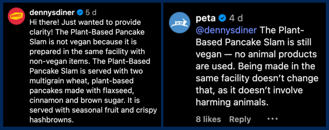Open the dennysdiner username profile
This screenshot has height=130, width=329.
tap(52, 13)
